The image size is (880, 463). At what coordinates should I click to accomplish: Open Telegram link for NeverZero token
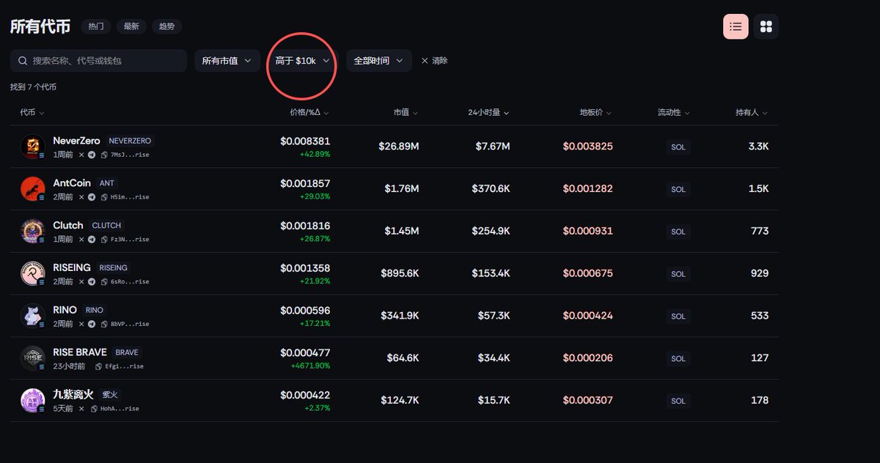tap(92, 155)
